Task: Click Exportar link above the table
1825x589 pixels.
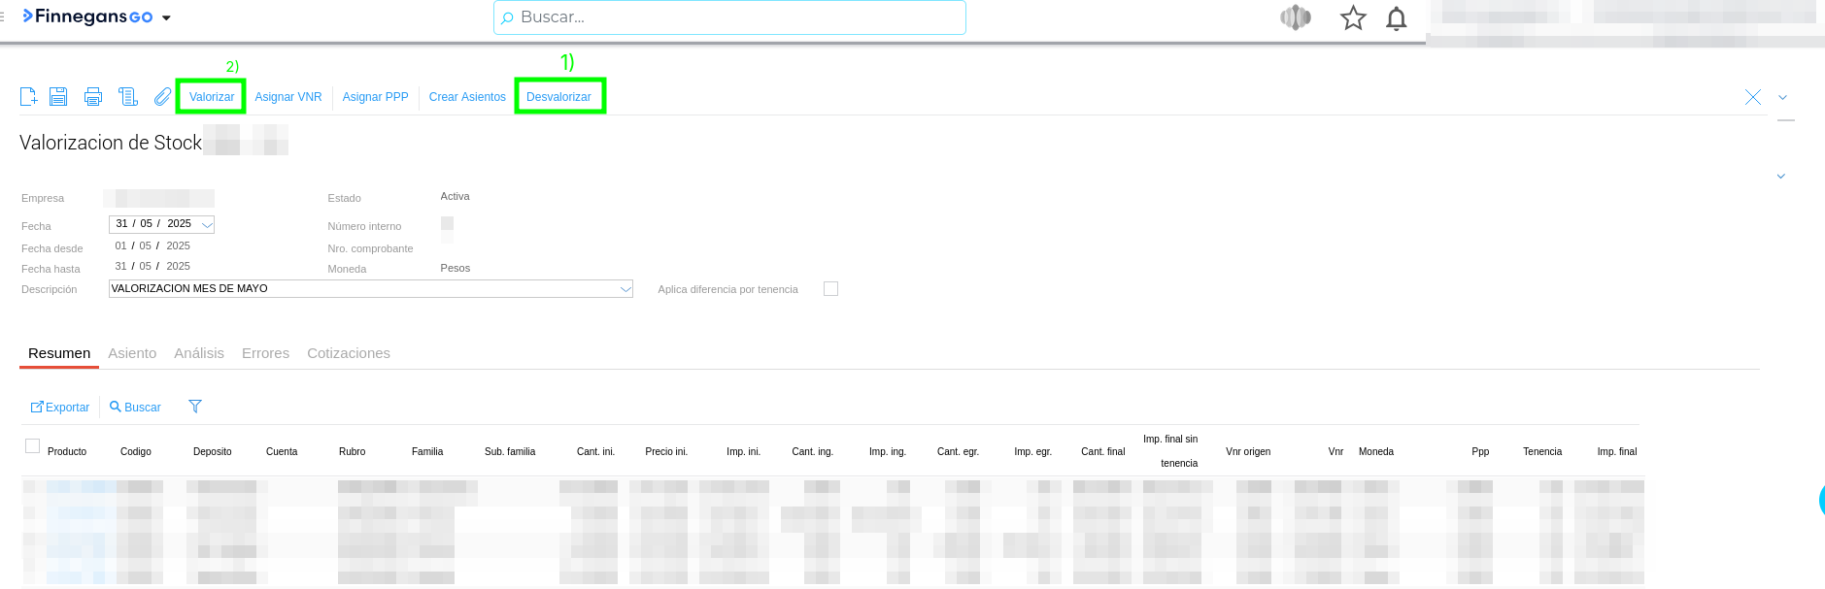Action: [x=60, y=408]
